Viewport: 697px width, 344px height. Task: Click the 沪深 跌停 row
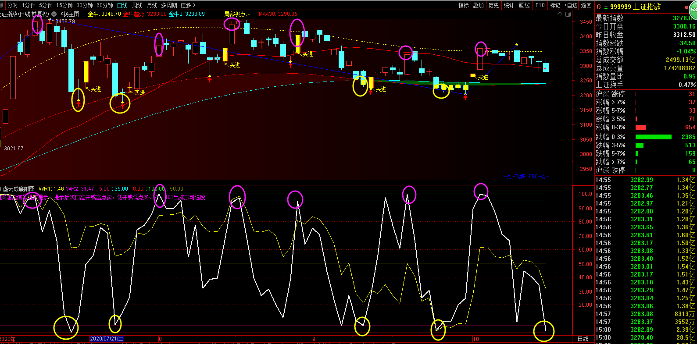tap(646, 170)
